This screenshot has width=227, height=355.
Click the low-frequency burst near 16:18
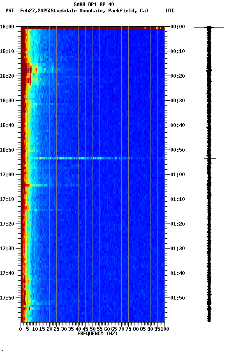(x=28, y=70)
